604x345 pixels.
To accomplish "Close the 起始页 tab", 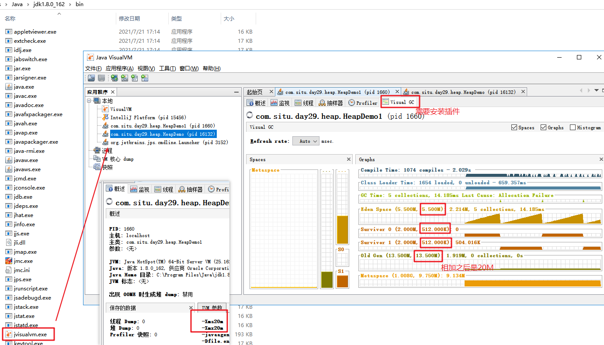I will coord(271,92).
